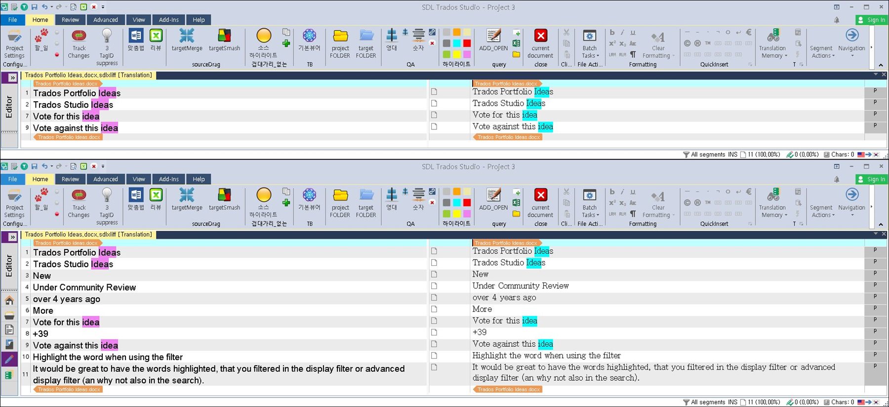Click the Save icon in upper quick access toolbar
This screenshot has width=889, height=407.
click(x=34, y=7)
